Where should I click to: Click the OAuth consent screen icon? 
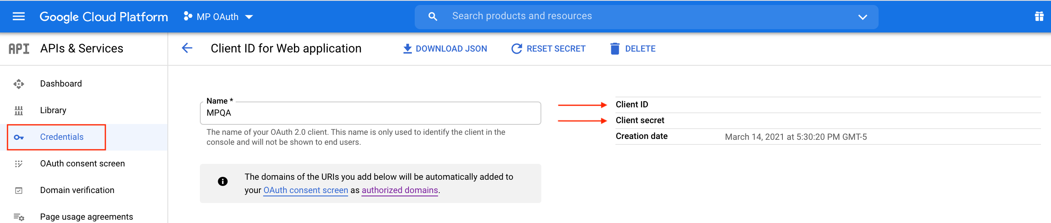click(x=19, y=164)
